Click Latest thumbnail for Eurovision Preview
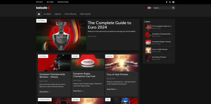Screen dimensions: 211x104 [x=148, y=58]
